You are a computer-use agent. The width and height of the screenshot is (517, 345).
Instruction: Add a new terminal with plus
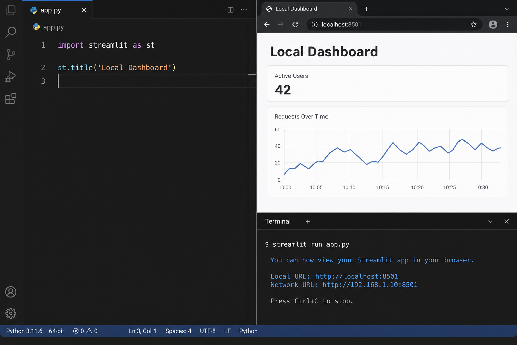(x=307, y=221)
